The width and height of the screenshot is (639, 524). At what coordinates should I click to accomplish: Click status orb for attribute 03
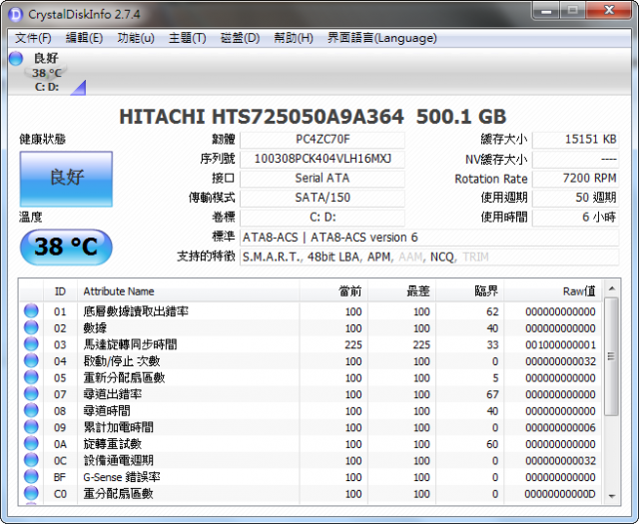31,344
